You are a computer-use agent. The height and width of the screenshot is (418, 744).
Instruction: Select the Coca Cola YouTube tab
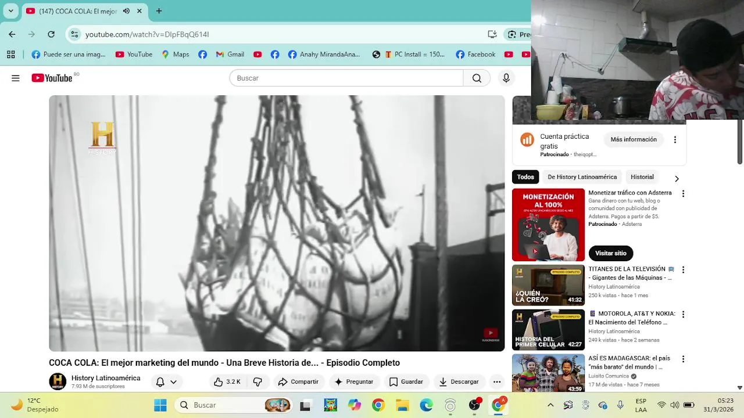pyautogui.click(x=85, y=11)
